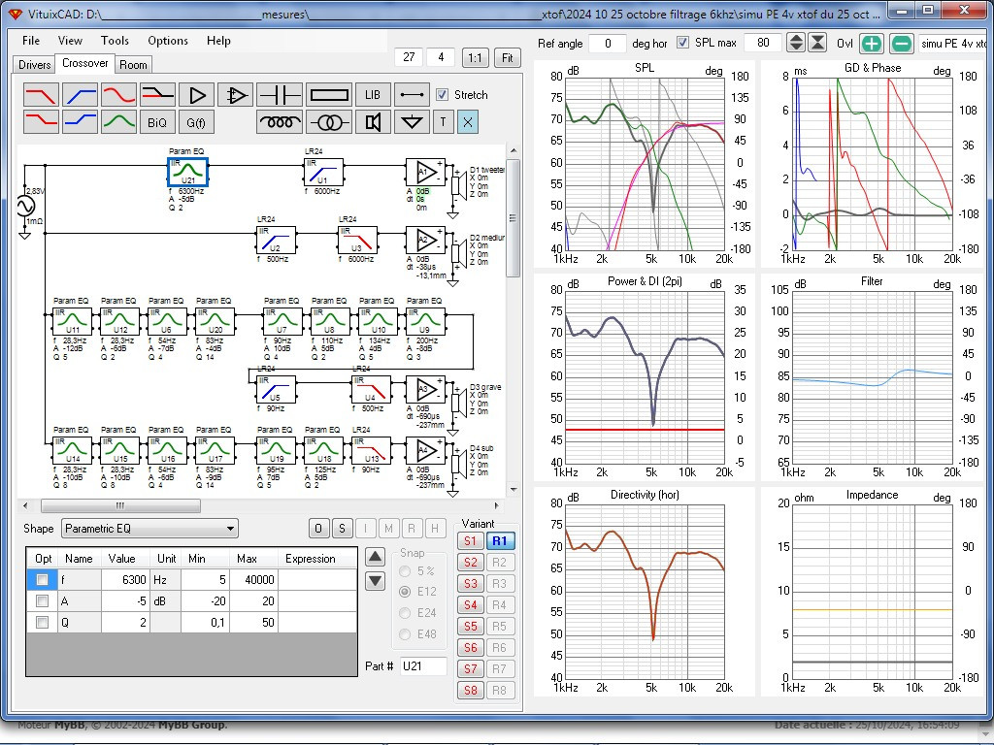Select the transformer component icon
The height and width of the screenshot is (745, 994).
point(328,122)
